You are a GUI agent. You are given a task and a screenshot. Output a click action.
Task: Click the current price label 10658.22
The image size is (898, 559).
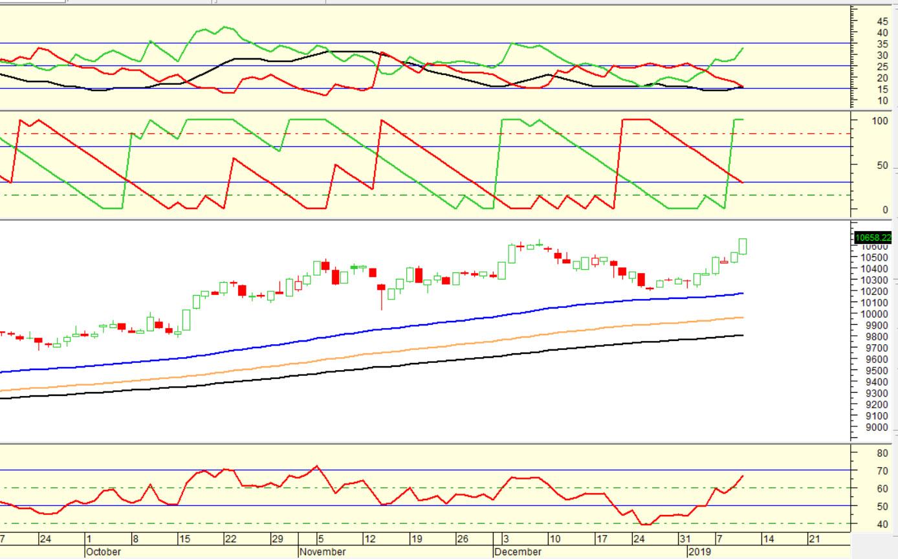(x=873, y=237)
